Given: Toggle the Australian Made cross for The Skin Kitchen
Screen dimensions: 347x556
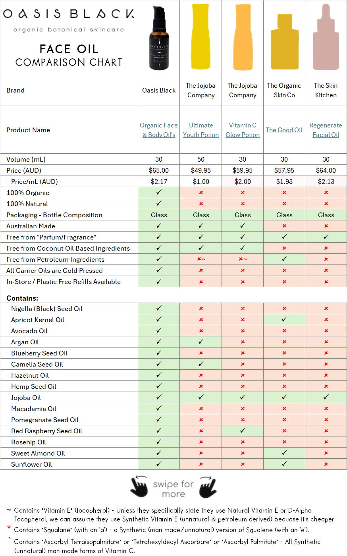Looking at the screenshot, I should tap(326, 226).
